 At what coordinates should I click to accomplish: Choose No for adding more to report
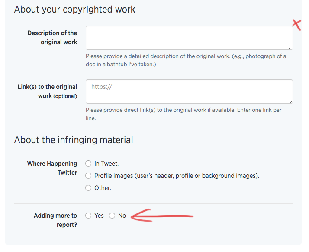coord(112,216)
